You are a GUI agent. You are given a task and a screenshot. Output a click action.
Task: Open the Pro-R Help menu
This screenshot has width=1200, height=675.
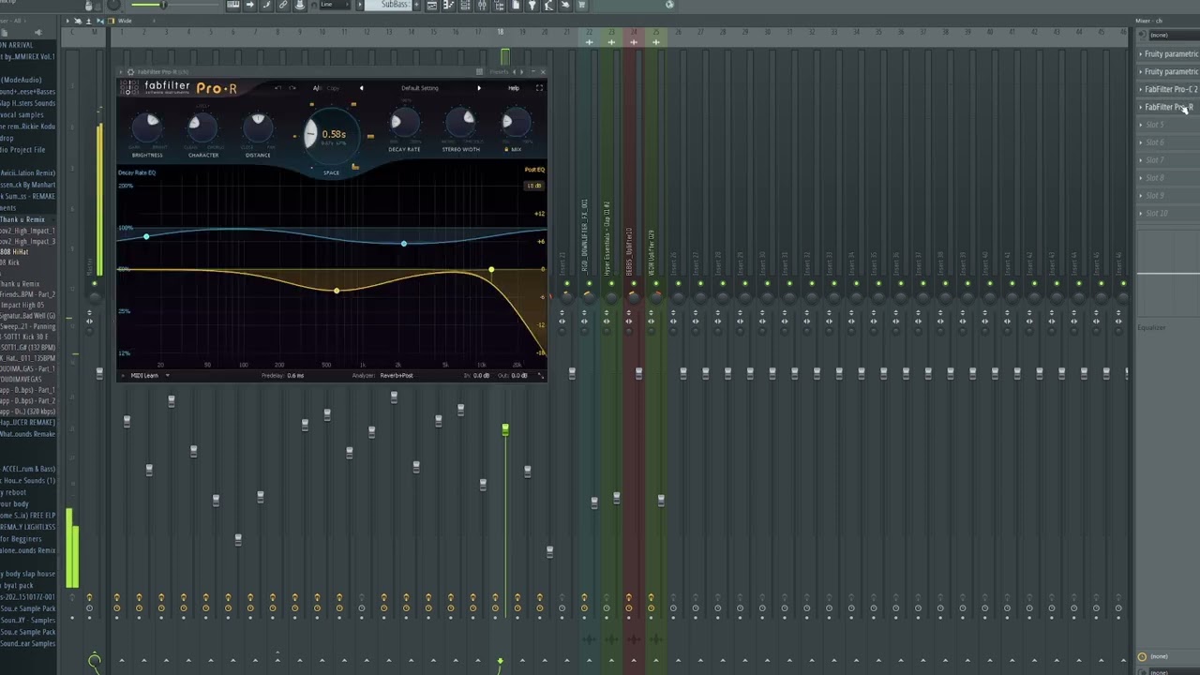(514, 88)
